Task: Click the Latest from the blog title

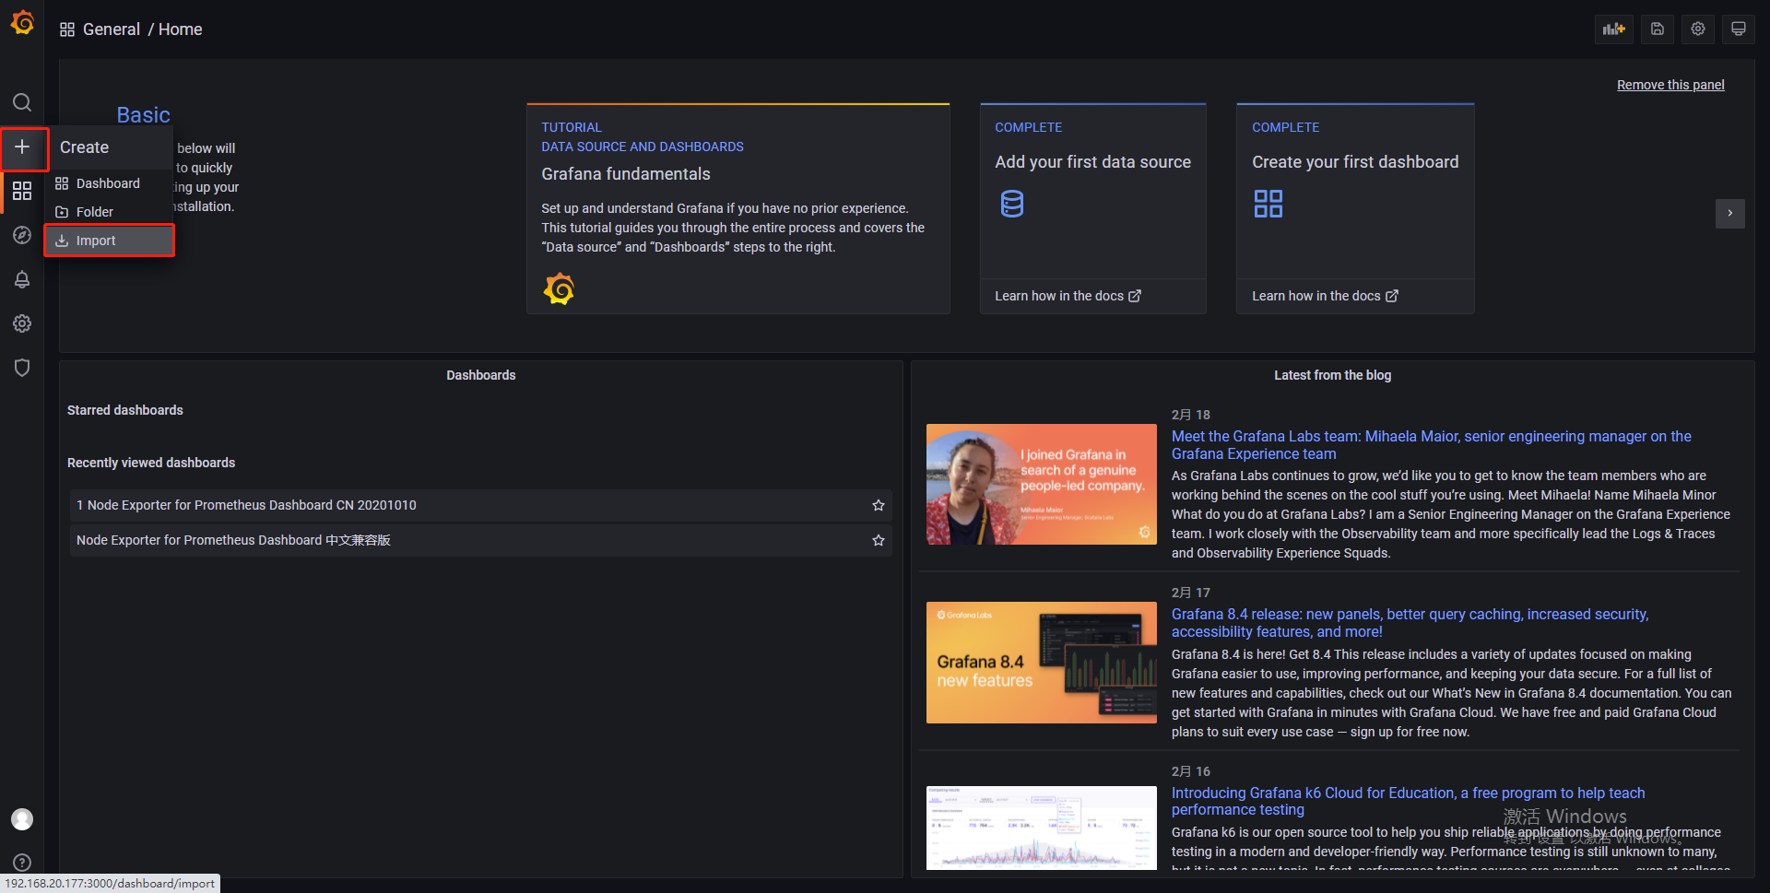Action: coord(1332,375)
